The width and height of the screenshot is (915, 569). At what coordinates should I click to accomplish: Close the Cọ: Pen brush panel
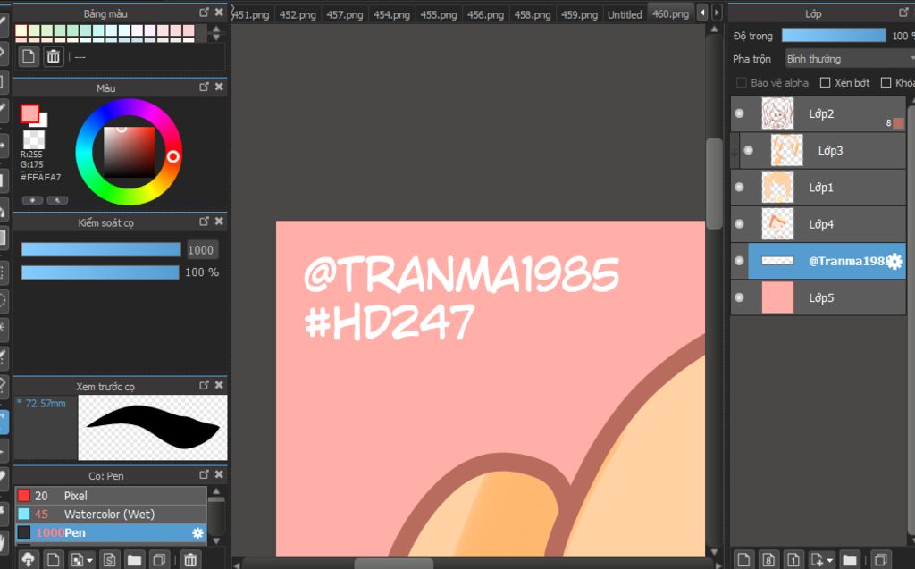coord(219,474)
